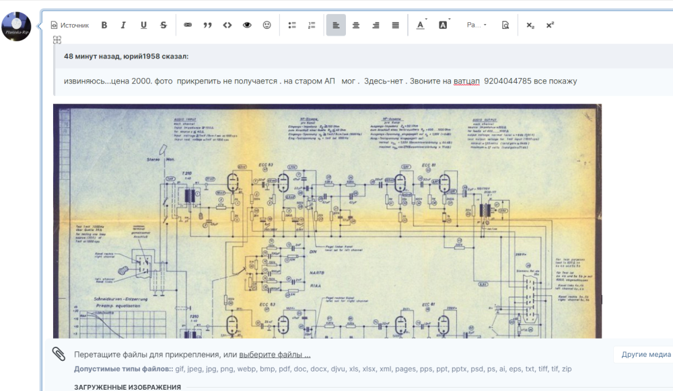This screenshot has width=673, height=391.
Task: Apply strikethrough to text
Action: click(x=164, y=26)
